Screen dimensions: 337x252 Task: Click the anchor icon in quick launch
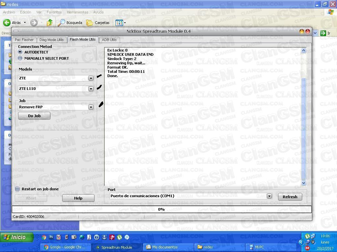point(104,237)
